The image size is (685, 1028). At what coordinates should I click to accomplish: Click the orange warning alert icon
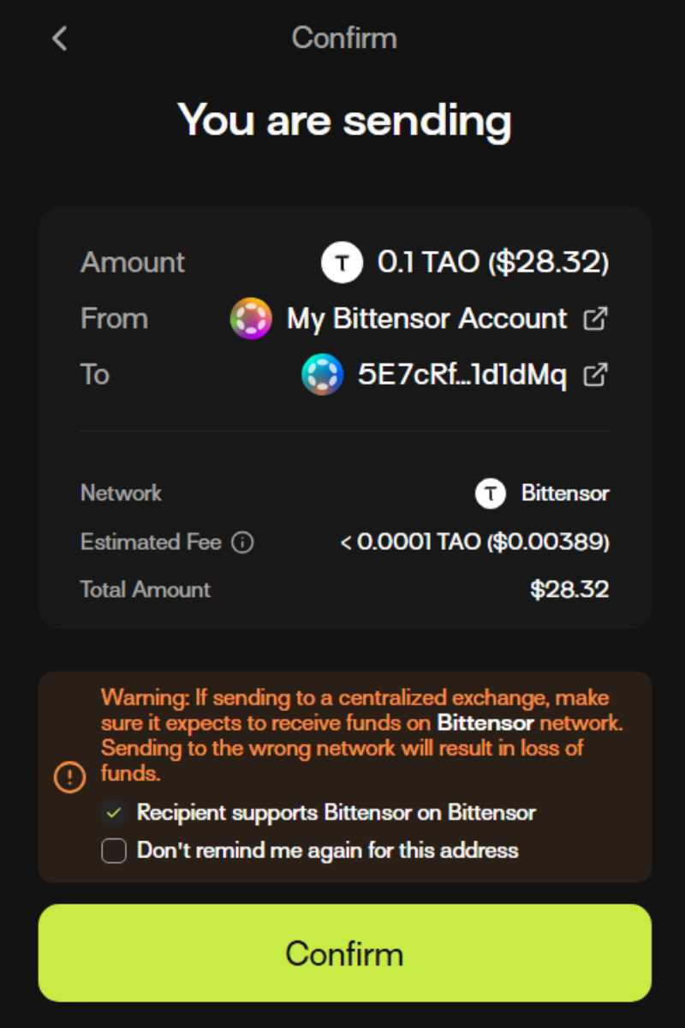tap(69, 777)
